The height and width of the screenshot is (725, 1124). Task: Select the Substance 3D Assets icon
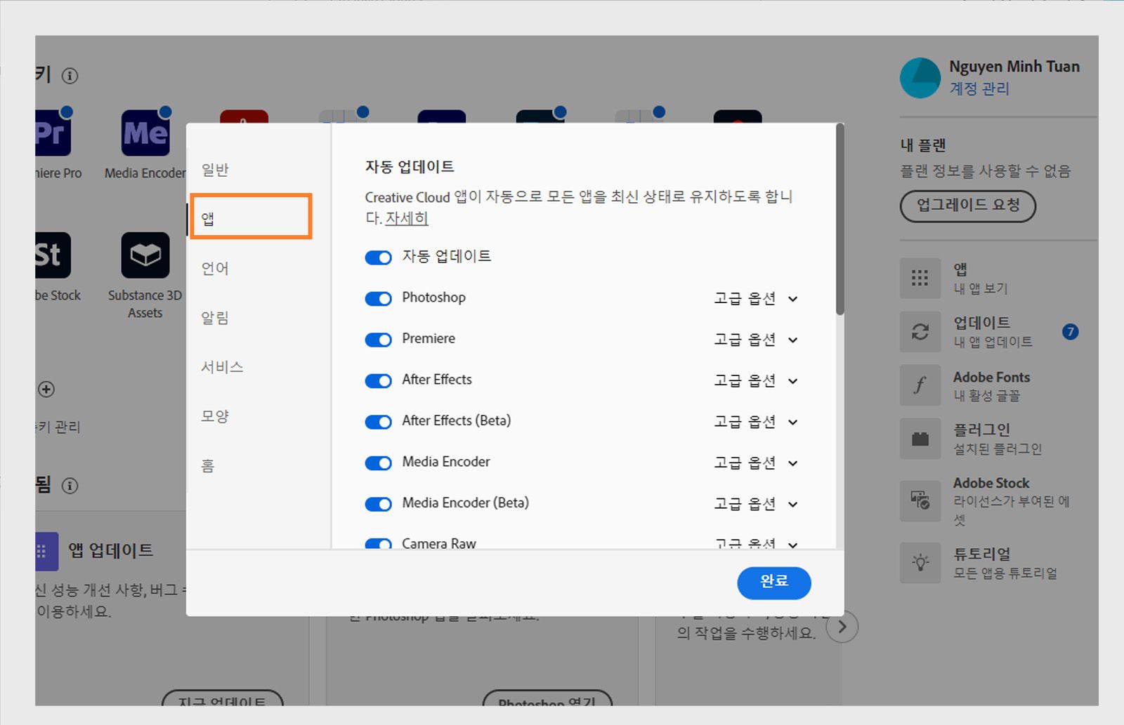click(144, 256)
